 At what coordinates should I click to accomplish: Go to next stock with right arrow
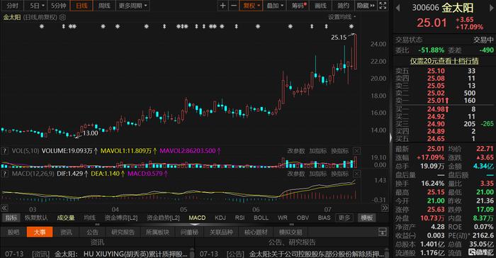pos(492,8)
